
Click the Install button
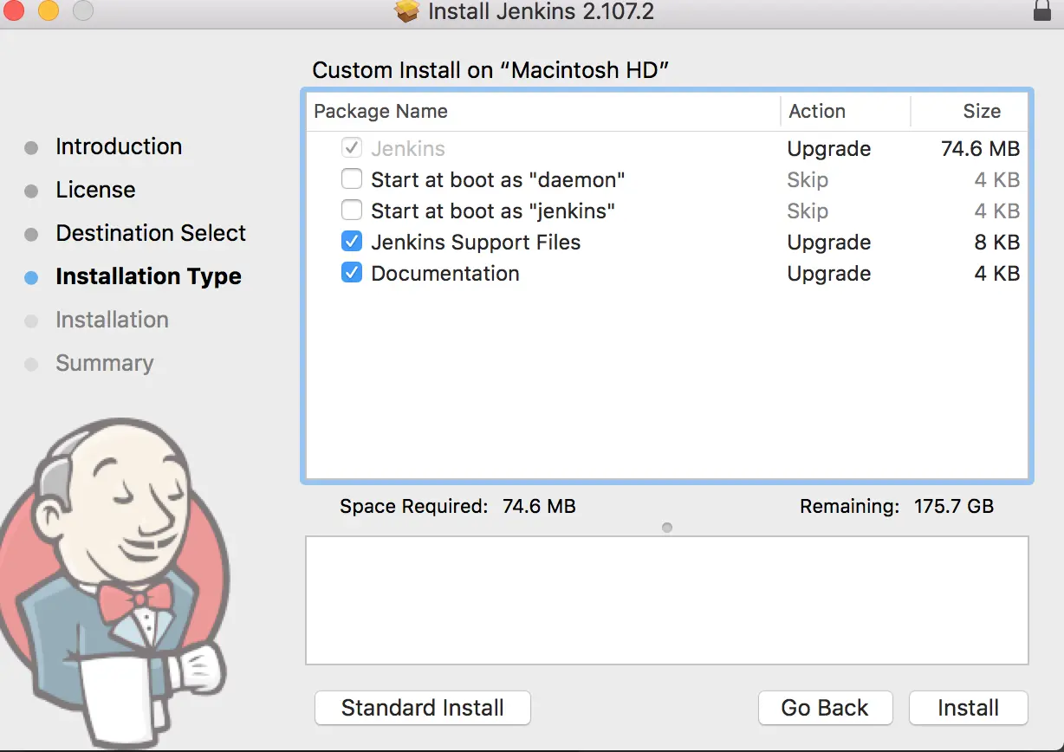click(969, 708)
